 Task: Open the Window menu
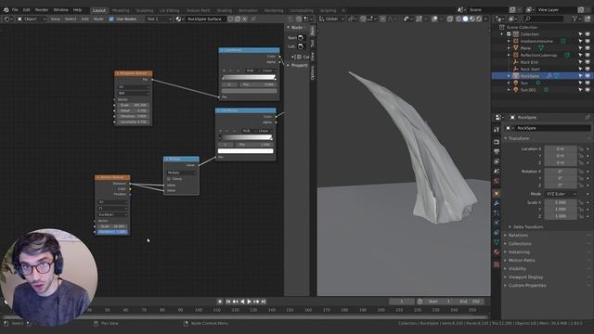[x=60, y=10]
